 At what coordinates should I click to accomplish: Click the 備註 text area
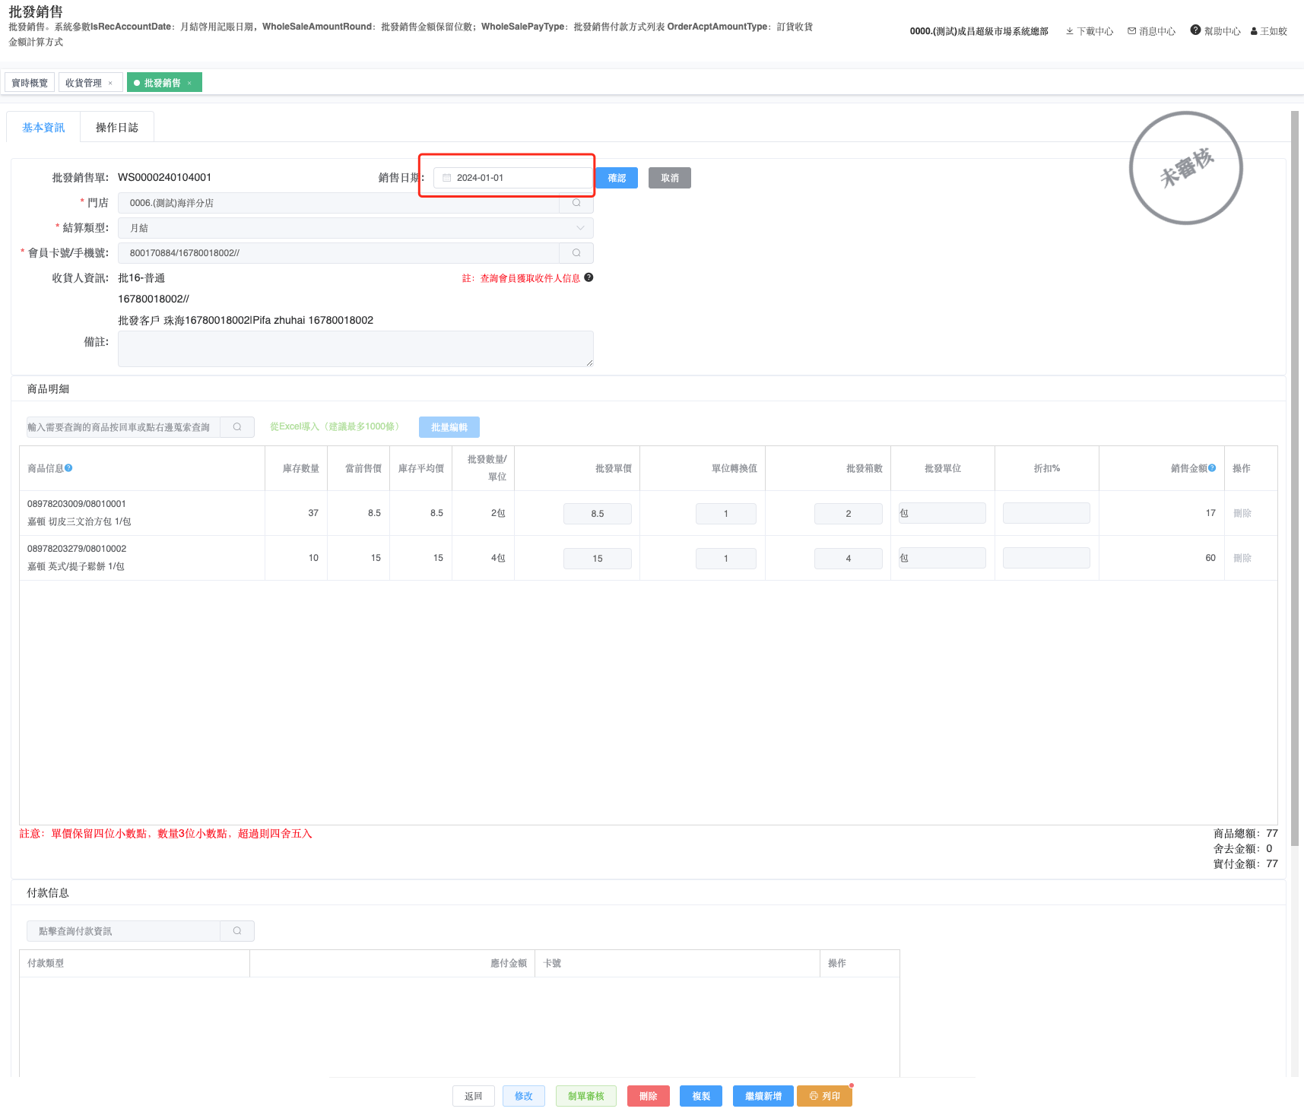pos(355,349)
